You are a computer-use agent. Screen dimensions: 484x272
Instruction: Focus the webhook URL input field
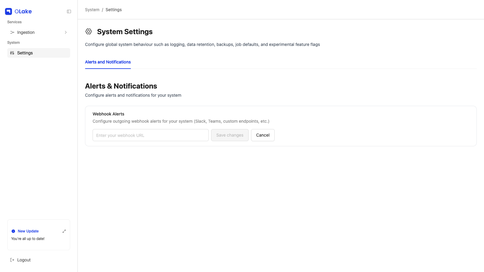[x=151, y=135]
